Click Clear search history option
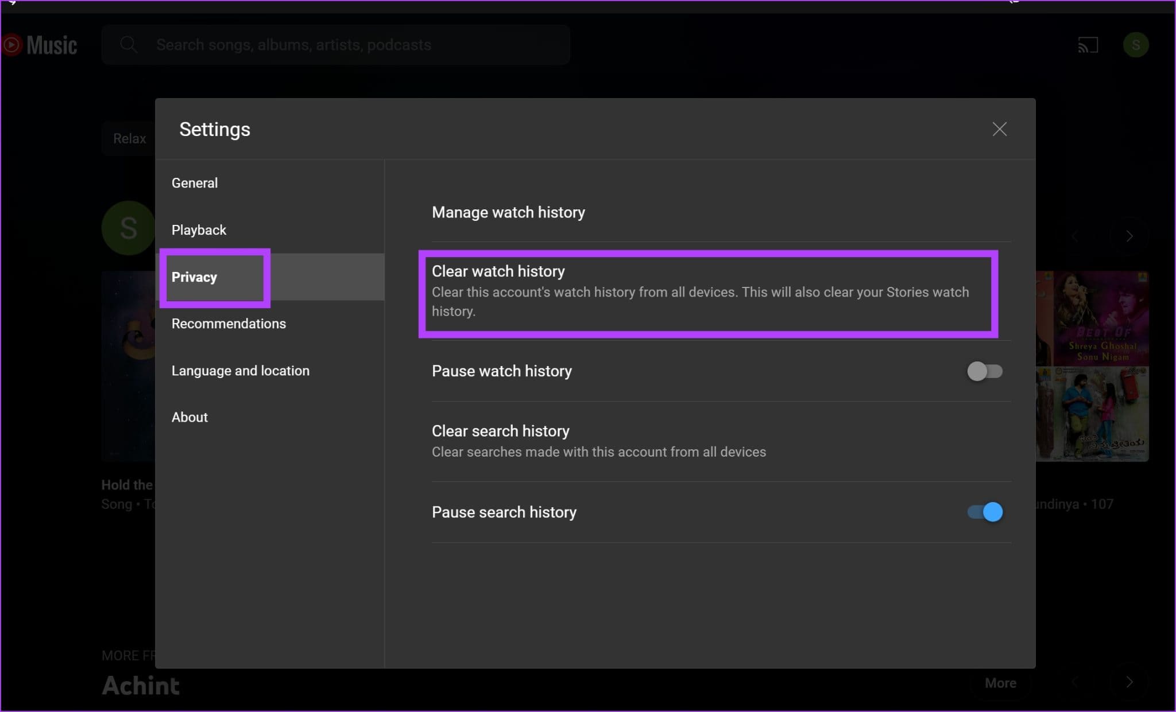Image resolution: width=1176 pixels, height=712 pixels. click(721, 441)
